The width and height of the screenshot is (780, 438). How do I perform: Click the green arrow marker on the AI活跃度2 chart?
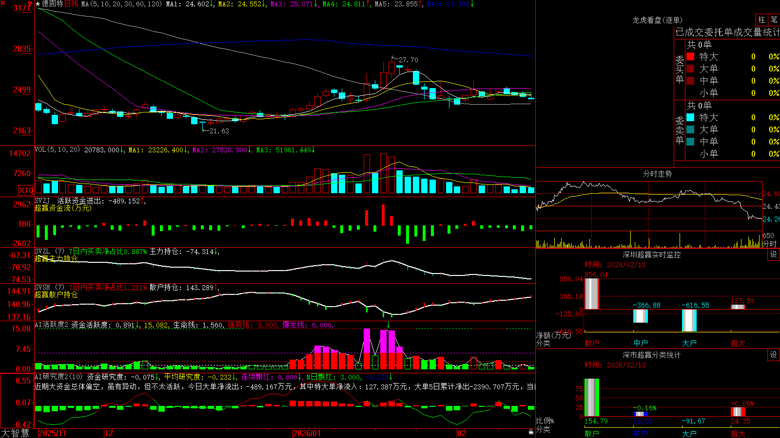[389, 325]
